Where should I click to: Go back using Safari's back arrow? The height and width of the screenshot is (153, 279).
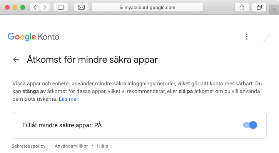(x=35, y=7)
